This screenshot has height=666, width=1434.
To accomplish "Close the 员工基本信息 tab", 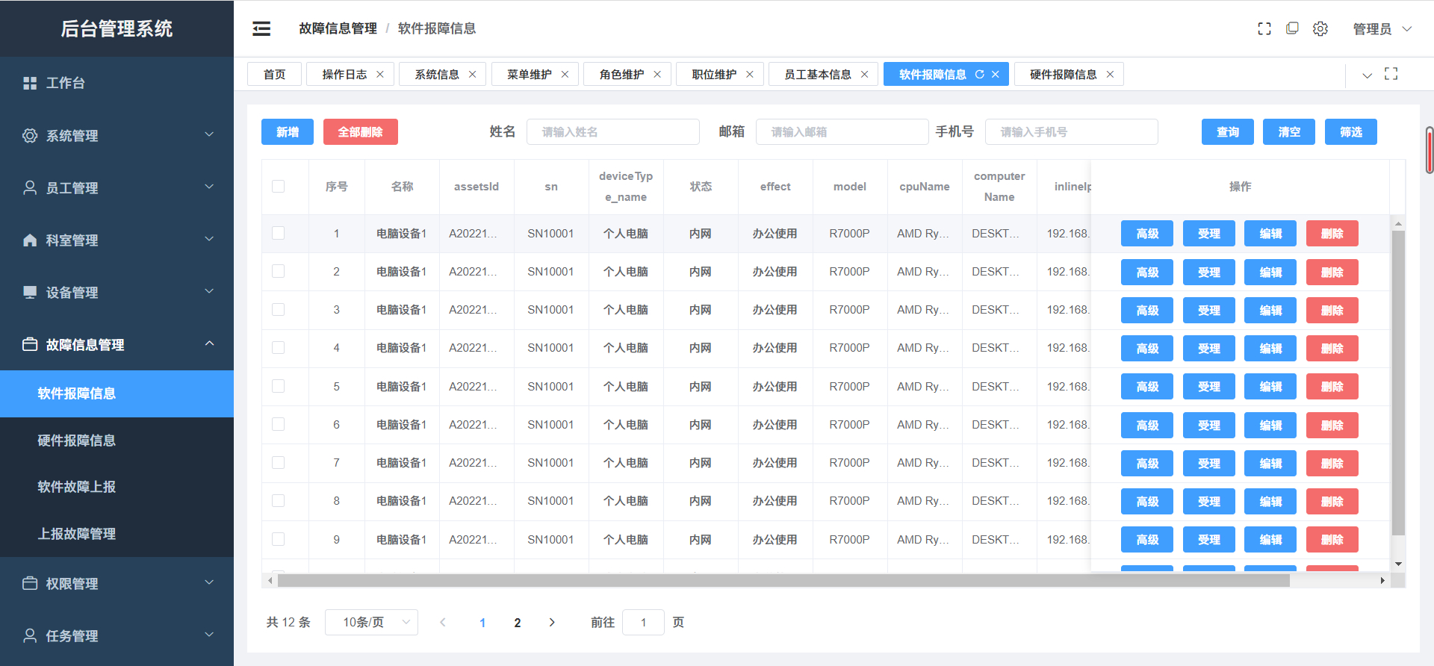I will [865, 74].
